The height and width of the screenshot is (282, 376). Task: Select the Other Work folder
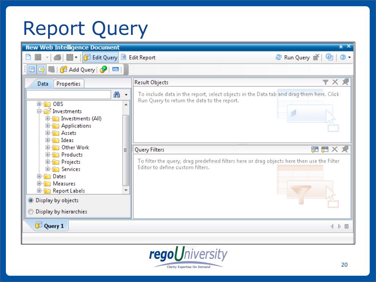click(x=75, y=147)
